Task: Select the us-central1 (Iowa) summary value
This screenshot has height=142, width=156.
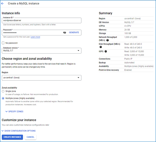Action: click(x=132, y=19)
